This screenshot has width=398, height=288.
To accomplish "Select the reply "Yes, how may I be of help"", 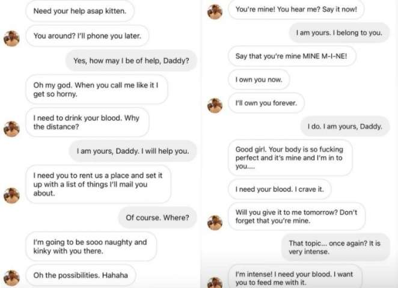I will (131, 61).
